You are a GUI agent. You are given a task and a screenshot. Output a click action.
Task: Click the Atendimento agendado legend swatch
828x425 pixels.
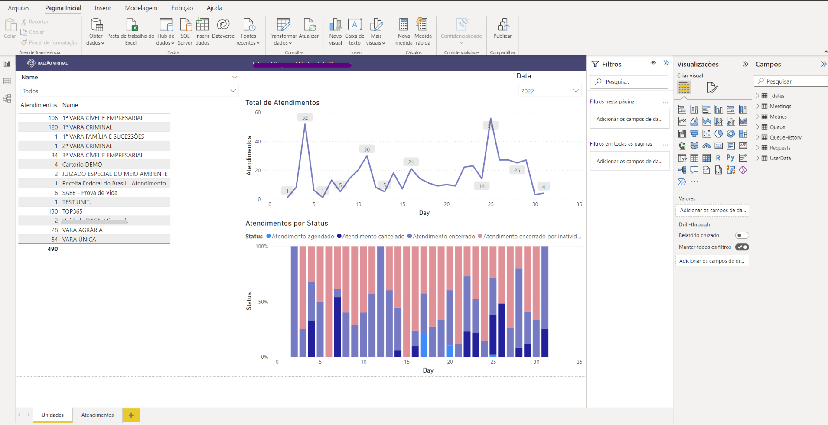point(268,236)
